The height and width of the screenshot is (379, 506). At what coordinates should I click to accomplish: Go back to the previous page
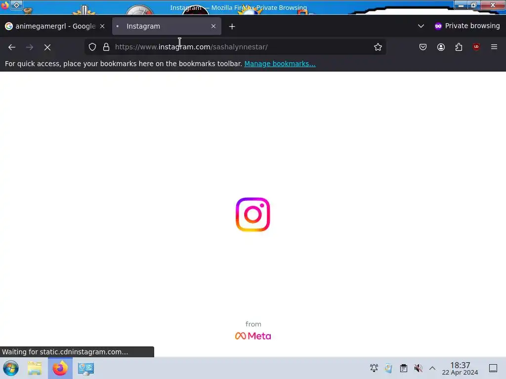tap(12, 47)
